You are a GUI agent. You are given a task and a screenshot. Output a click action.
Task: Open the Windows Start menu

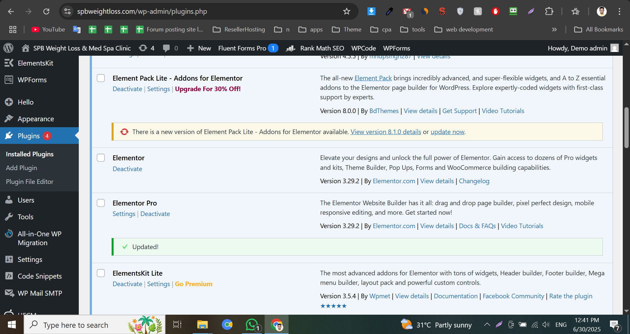click(x=12, y=325)
